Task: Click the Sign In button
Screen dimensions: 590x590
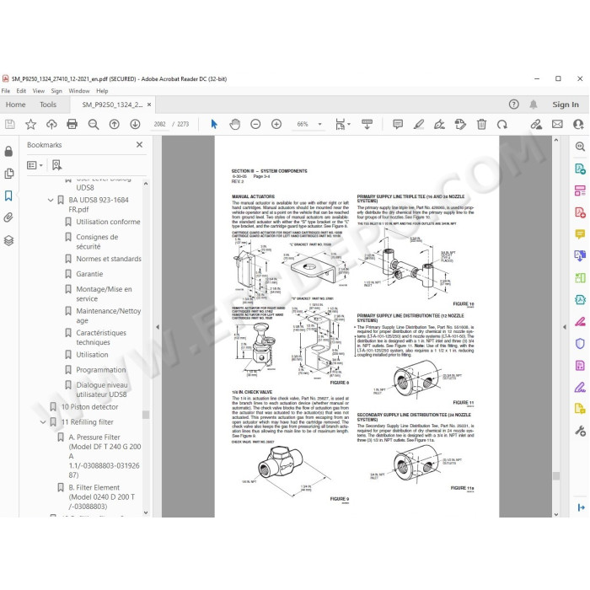Action: click(x=566, y=105)
